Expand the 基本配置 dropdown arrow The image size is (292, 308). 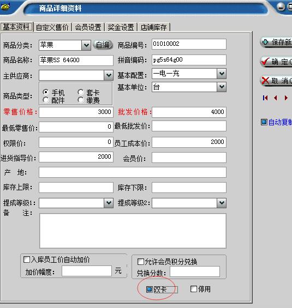(x=222, y=74)
